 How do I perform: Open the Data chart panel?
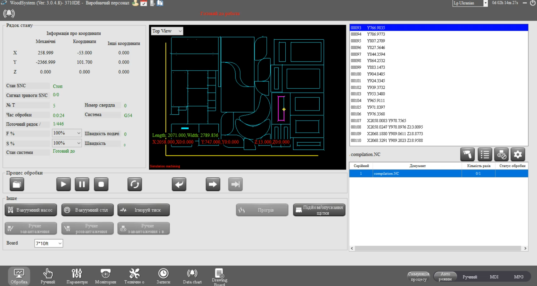192,275
